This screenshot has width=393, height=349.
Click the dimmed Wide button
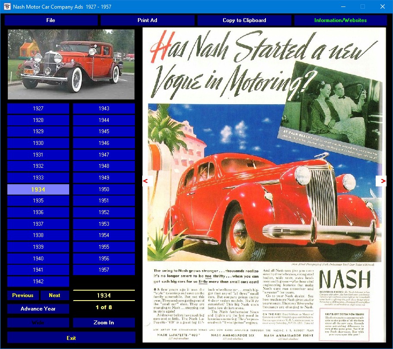click(x=38, y=323)
